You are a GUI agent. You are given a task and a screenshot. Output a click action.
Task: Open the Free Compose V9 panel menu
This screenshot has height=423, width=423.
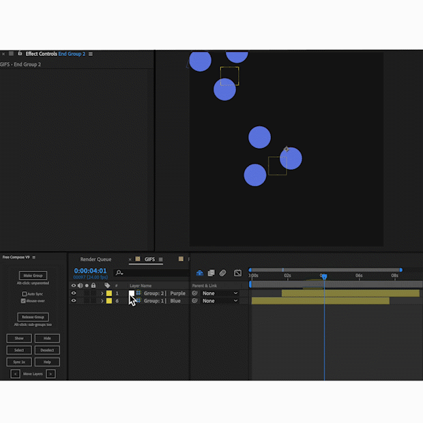[33, 257]
